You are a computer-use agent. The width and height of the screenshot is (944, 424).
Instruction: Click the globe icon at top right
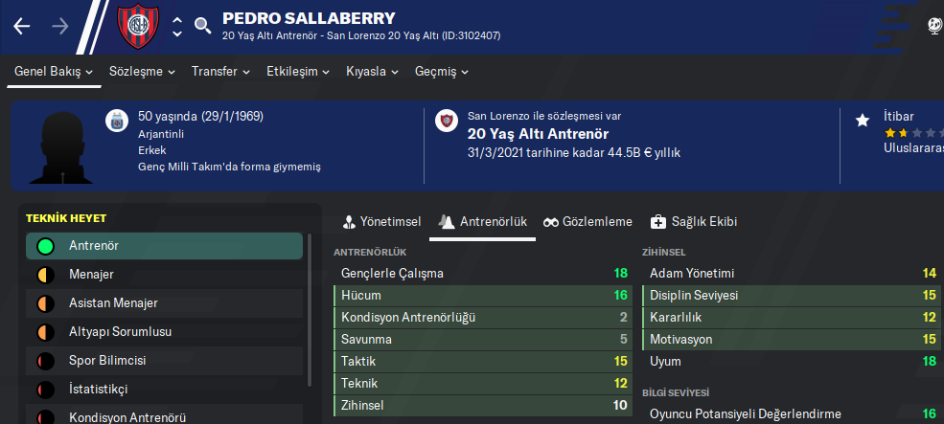[935, 26]
